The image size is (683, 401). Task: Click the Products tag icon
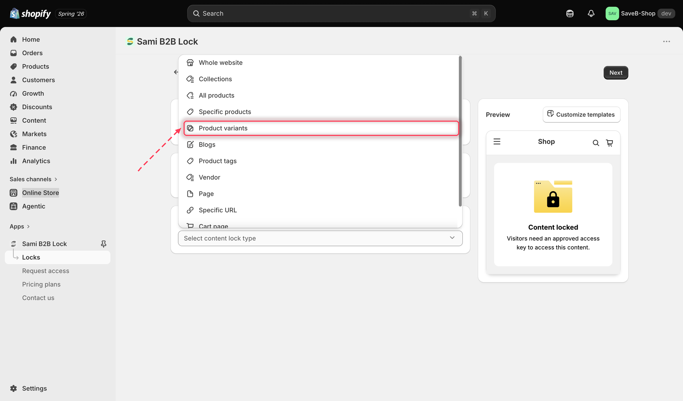(14, 67)
